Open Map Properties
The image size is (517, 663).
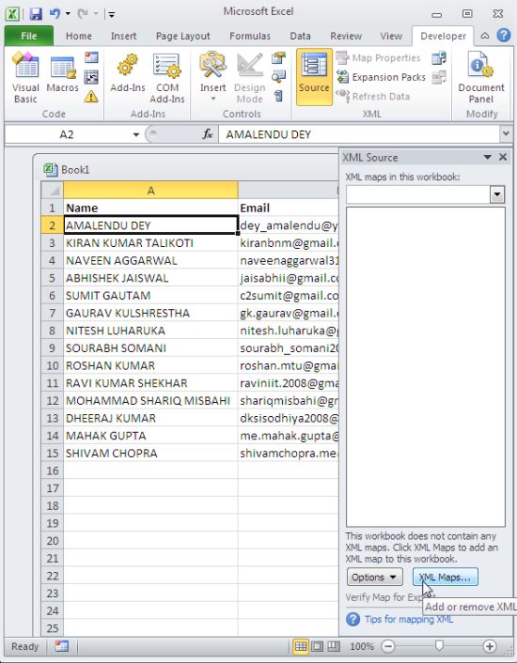tap(378, 57)
